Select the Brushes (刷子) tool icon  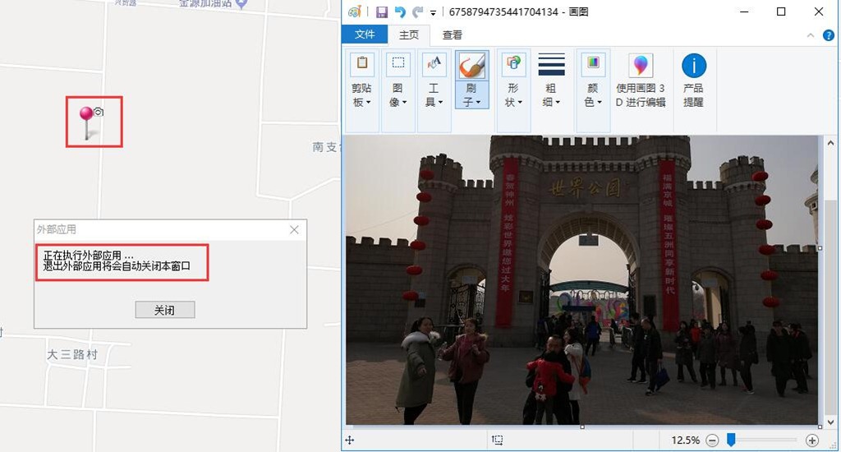(472, 65)
